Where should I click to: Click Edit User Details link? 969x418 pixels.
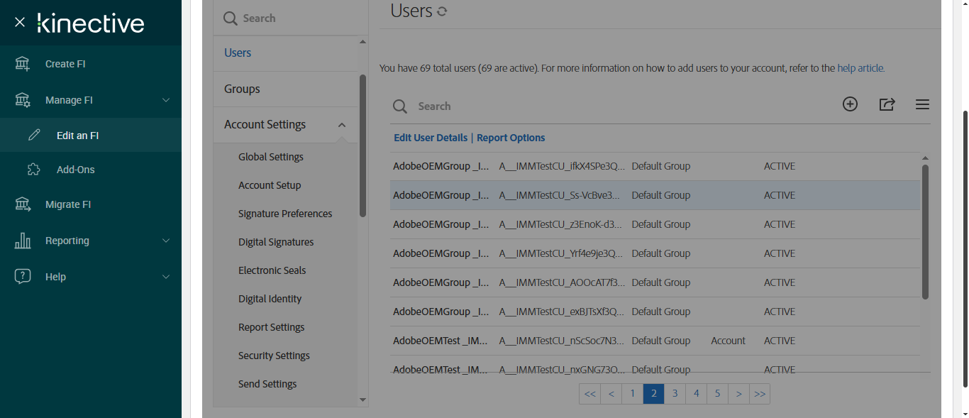point(431,138)
